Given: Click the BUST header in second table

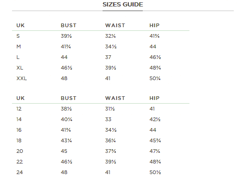Looking at the screenshot, I should pos(68,98).
